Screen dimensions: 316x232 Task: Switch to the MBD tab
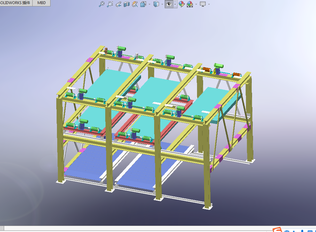click(42, 3)
